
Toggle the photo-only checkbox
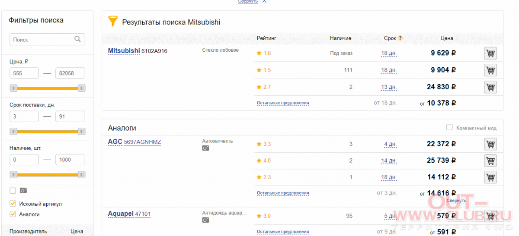13,190
